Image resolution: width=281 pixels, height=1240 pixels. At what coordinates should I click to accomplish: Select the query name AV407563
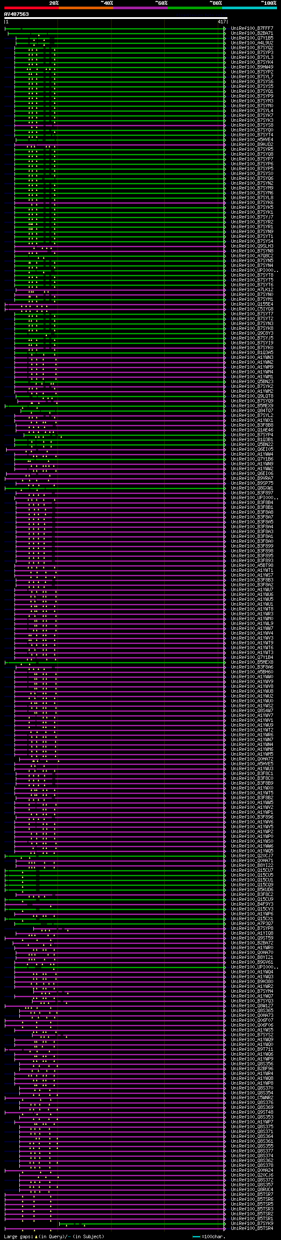pos(16,14)
